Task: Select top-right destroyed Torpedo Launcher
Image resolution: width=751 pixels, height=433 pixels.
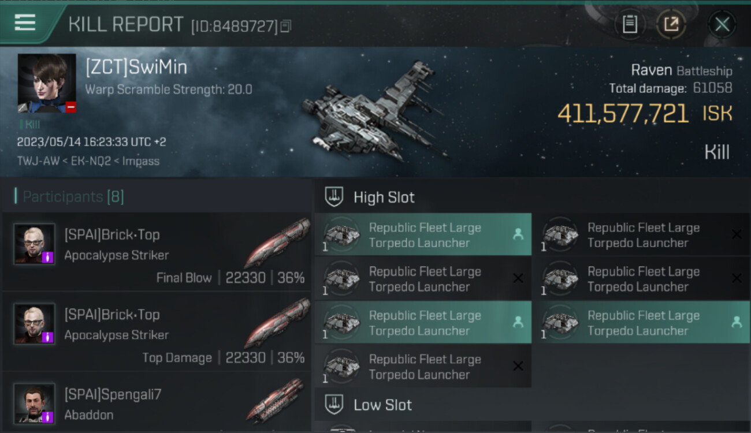Action: click(641, 234)
